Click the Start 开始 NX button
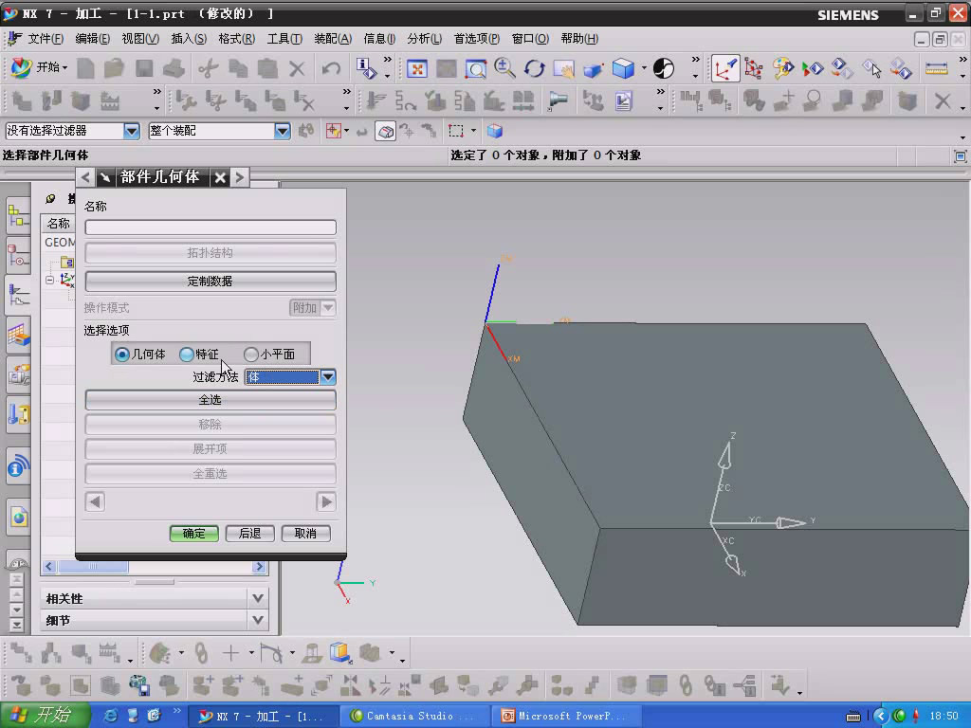Image resolution: width=971 pixels, height=728 pixels. click(x=40, y=67)
